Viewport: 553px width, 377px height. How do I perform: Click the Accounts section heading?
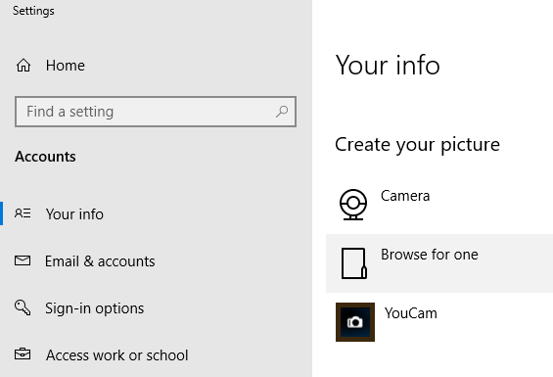(x=45, y=157)
